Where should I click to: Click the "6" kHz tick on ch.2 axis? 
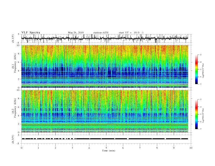pos(19,107)
